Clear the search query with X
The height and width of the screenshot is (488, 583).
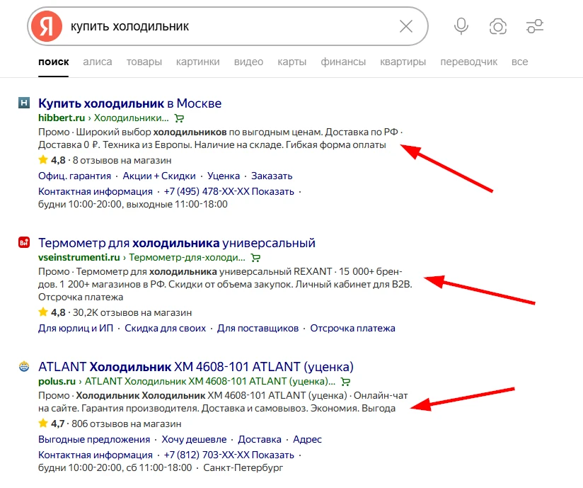pyautogui.click(x=406, y=27)
